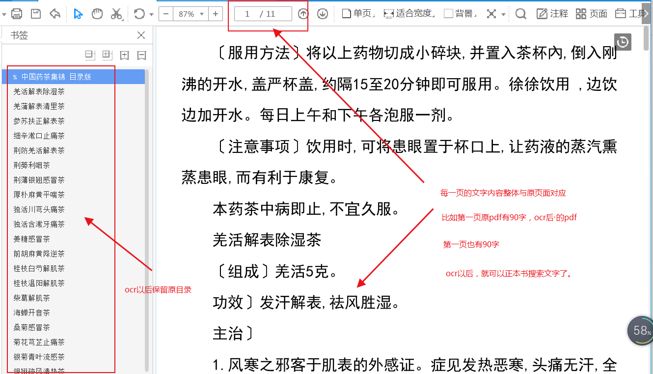This screenshot has height=374, width=653.
Task: Open the search magnifier tool
Action: tap(520, 13)
